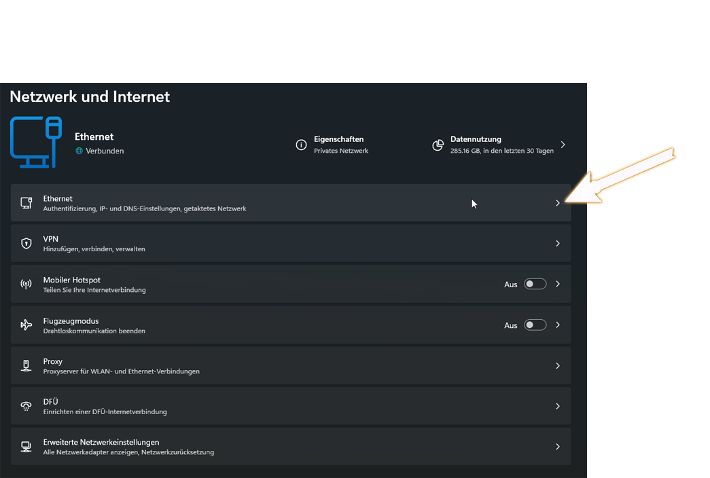Click the Flugzeugmodus airplane icon
The image size is (710, 478).
tap(26, 325)
